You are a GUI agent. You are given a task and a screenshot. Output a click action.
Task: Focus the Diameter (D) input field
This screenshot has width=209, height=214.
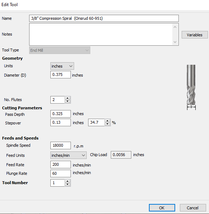point(60,75)
